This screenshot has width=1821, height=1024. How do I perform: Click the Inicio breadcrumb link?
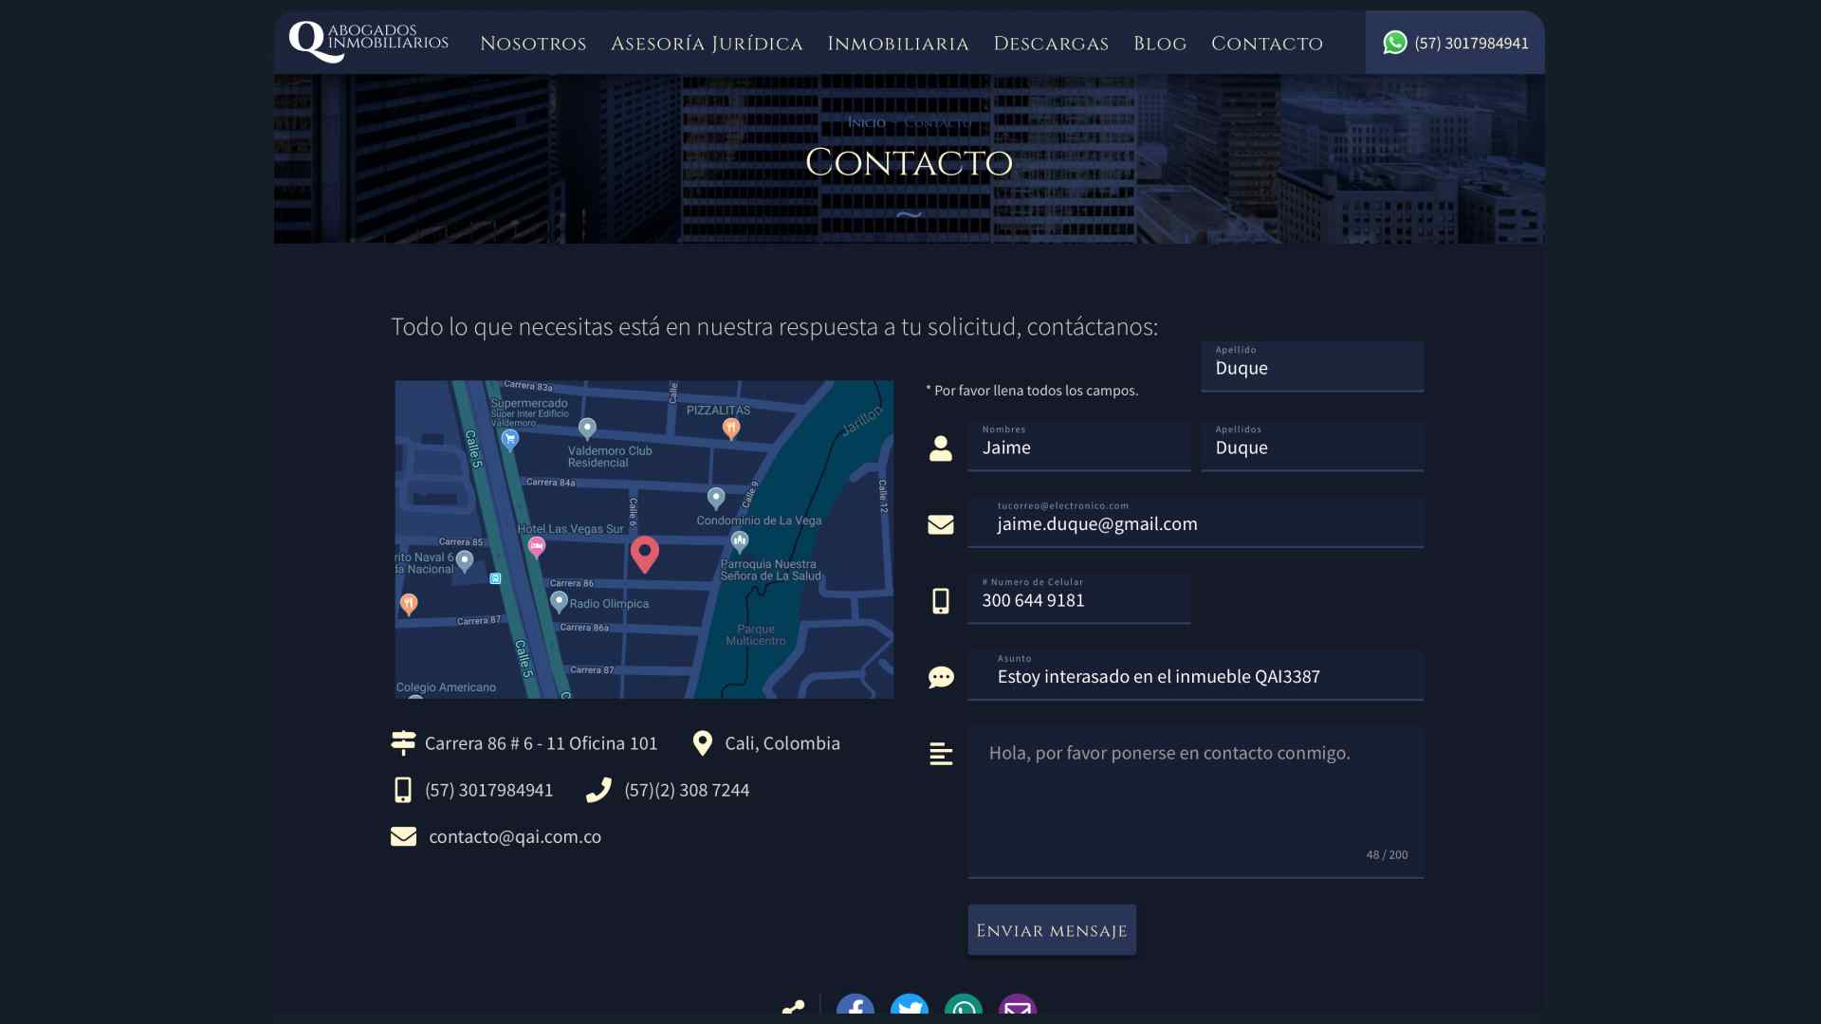[x=866, y=122]
